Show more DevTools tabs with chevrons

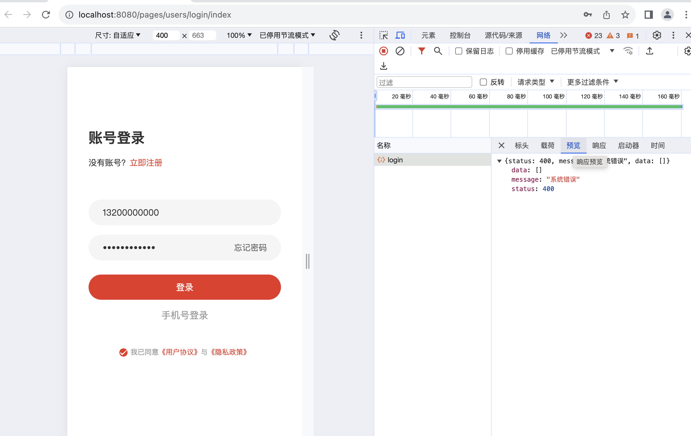563,35
